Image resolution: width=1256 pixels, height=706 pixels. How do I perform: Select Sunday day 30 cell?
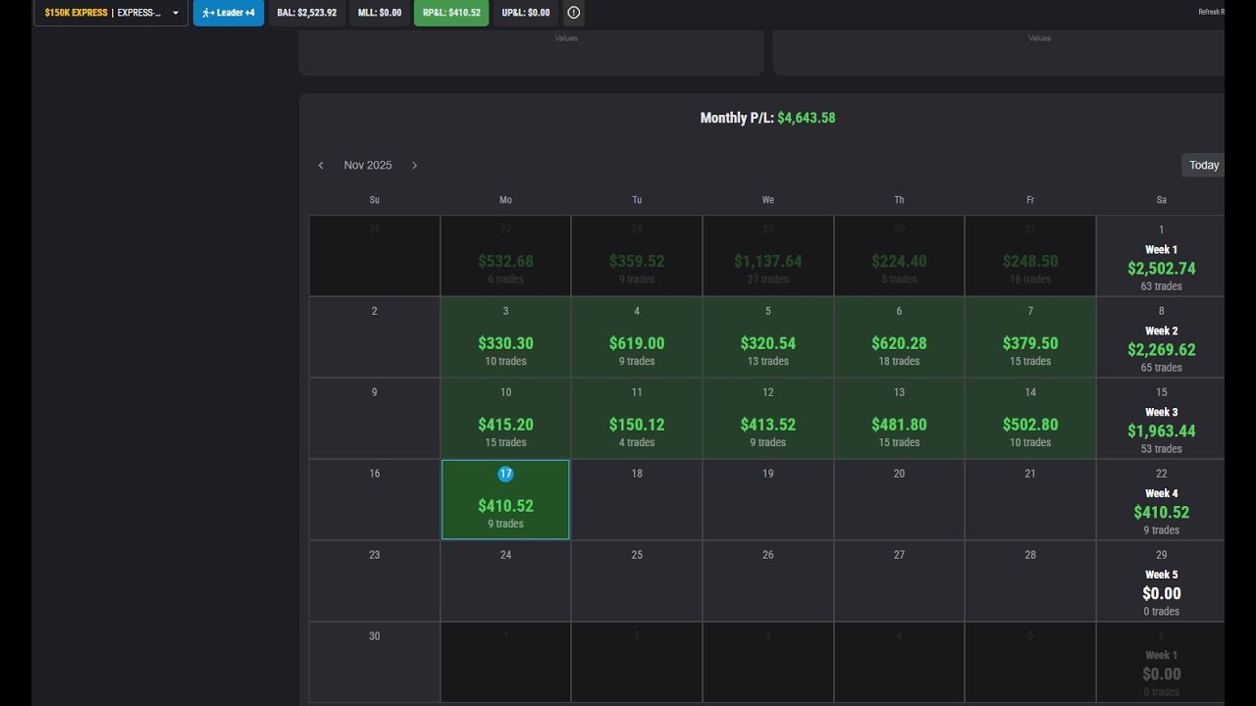point(375,663)
